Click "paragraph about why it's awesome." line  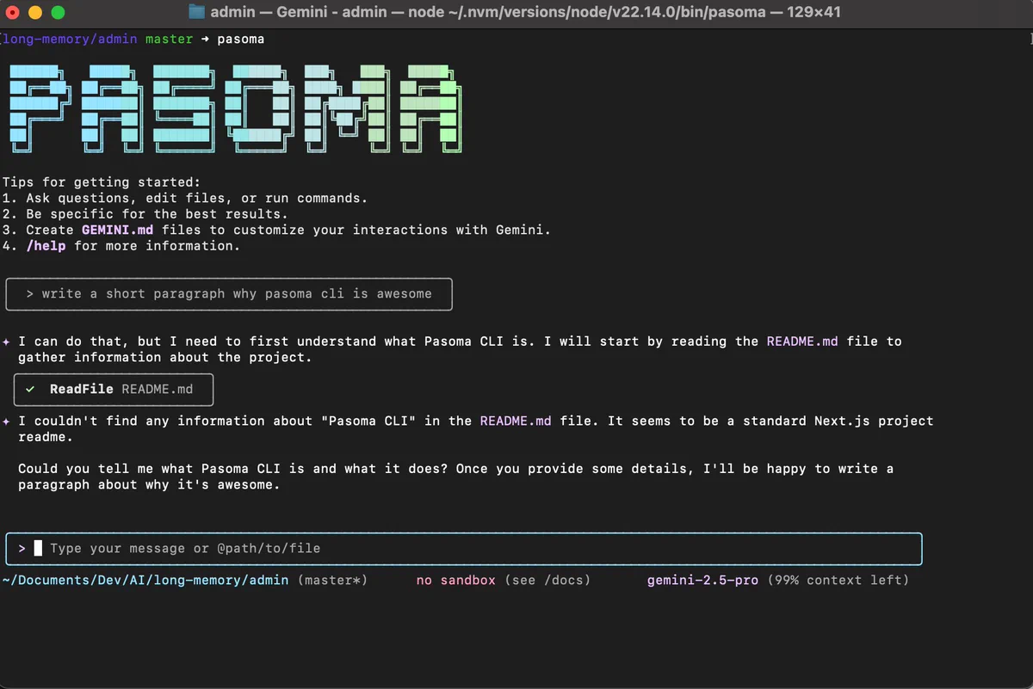point(149,485)
